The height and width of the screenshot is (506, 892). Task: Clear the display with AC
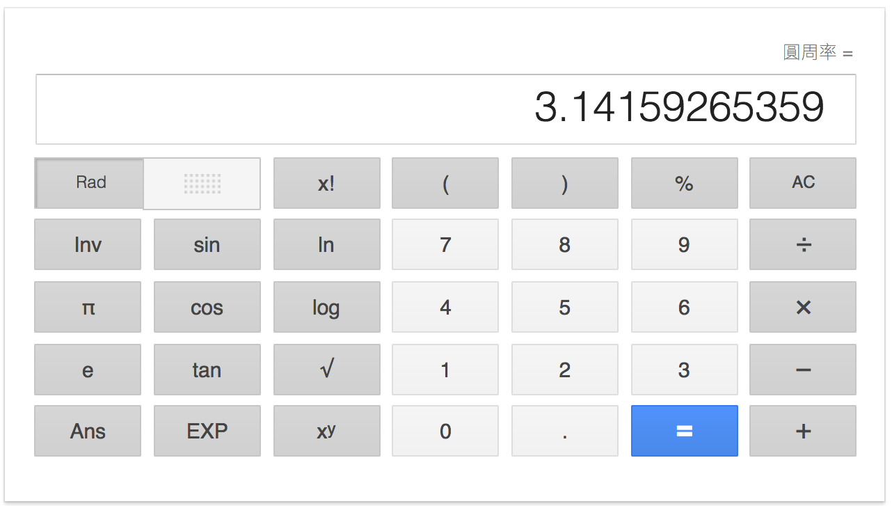(802, 183)
